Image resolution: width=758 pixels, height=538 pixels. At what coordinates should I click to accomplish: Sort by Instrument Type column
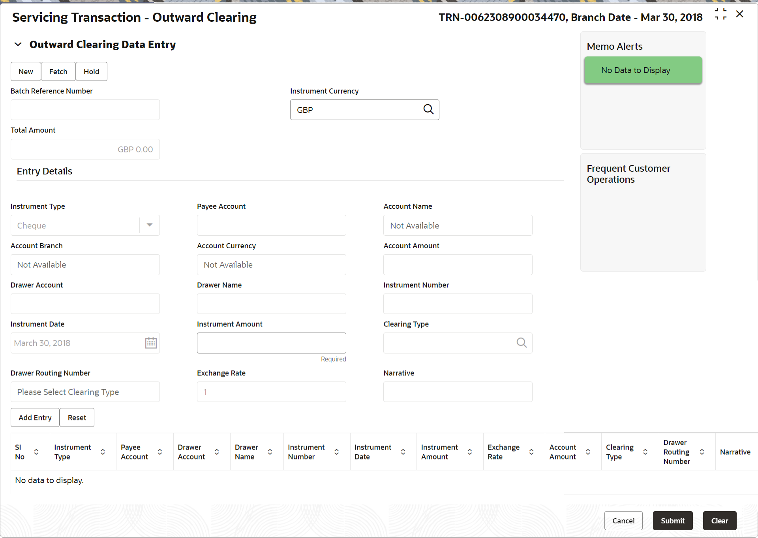click(103, 452)
